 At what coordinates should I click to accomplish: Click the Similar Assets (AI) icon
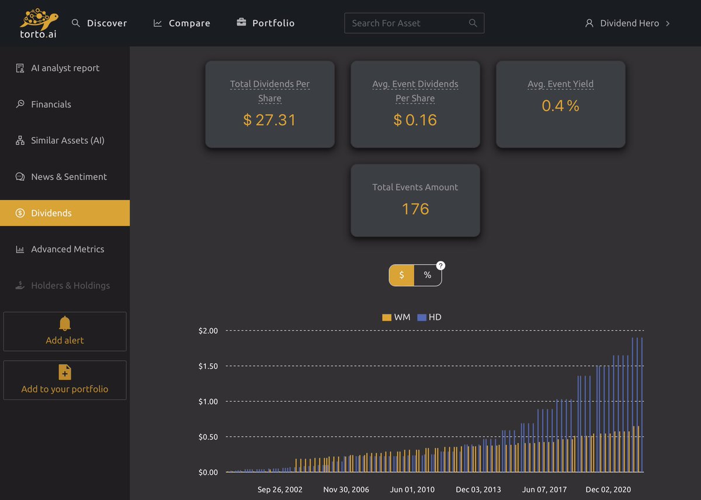[x=19, y=140]
